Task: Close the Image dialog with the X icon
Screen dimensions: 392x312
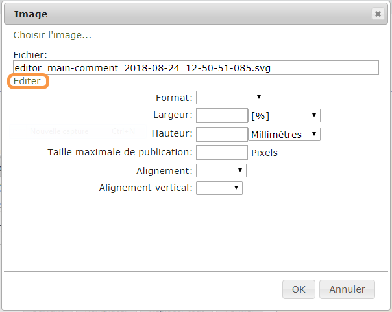Action: click(x=378, y=14)
